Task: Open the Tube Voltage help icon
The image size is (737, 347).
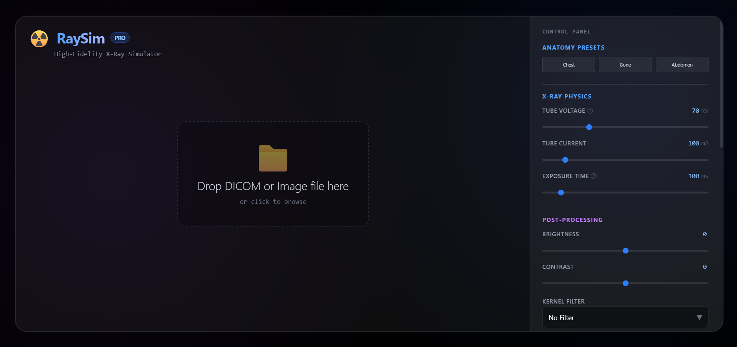Action: tap(590, 111)
